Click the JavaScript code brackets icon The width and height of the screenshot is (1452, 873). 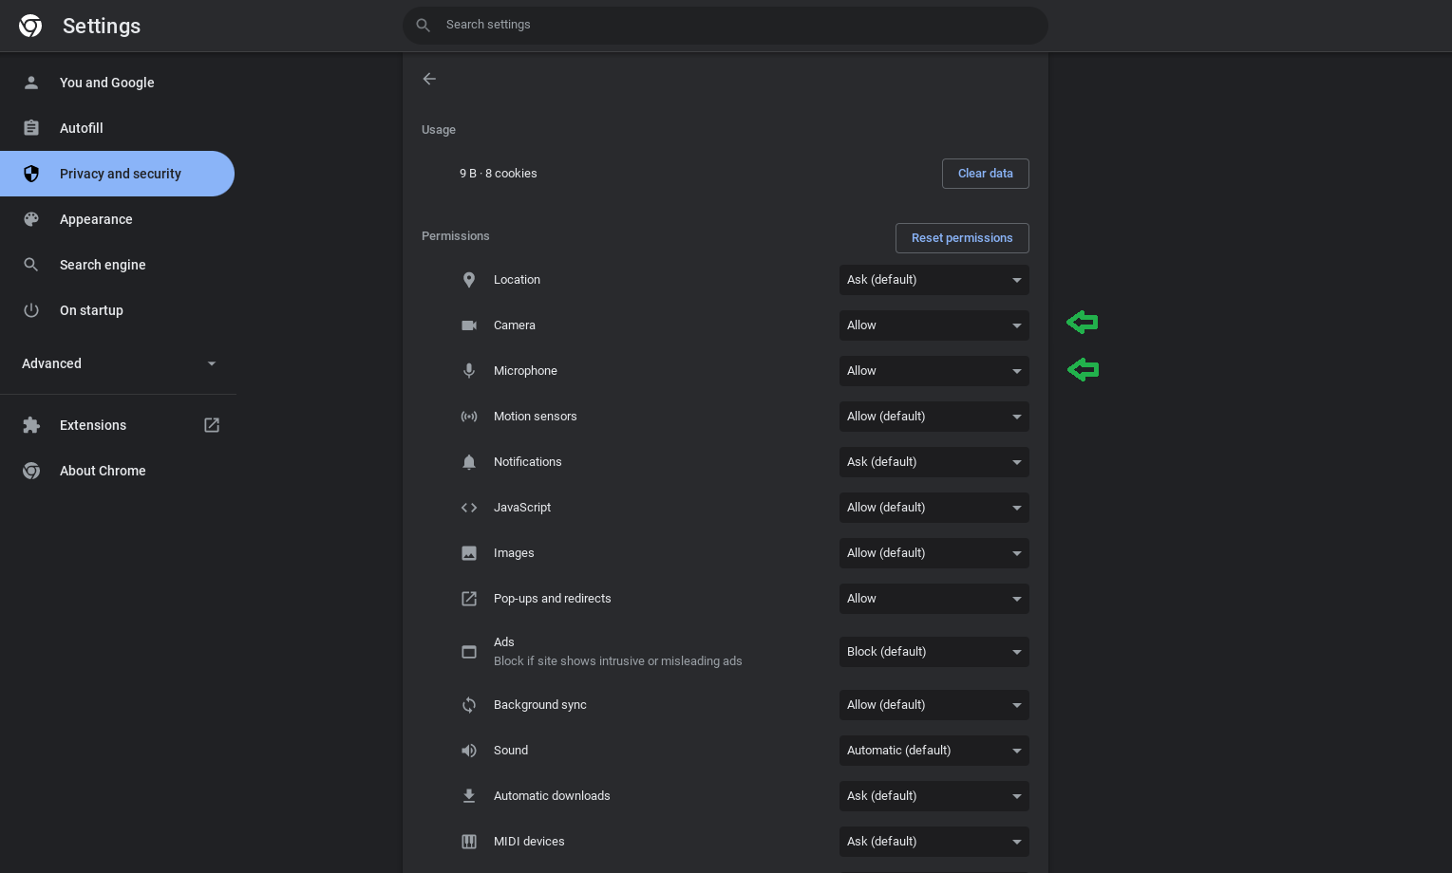click(x=469, y=508)
